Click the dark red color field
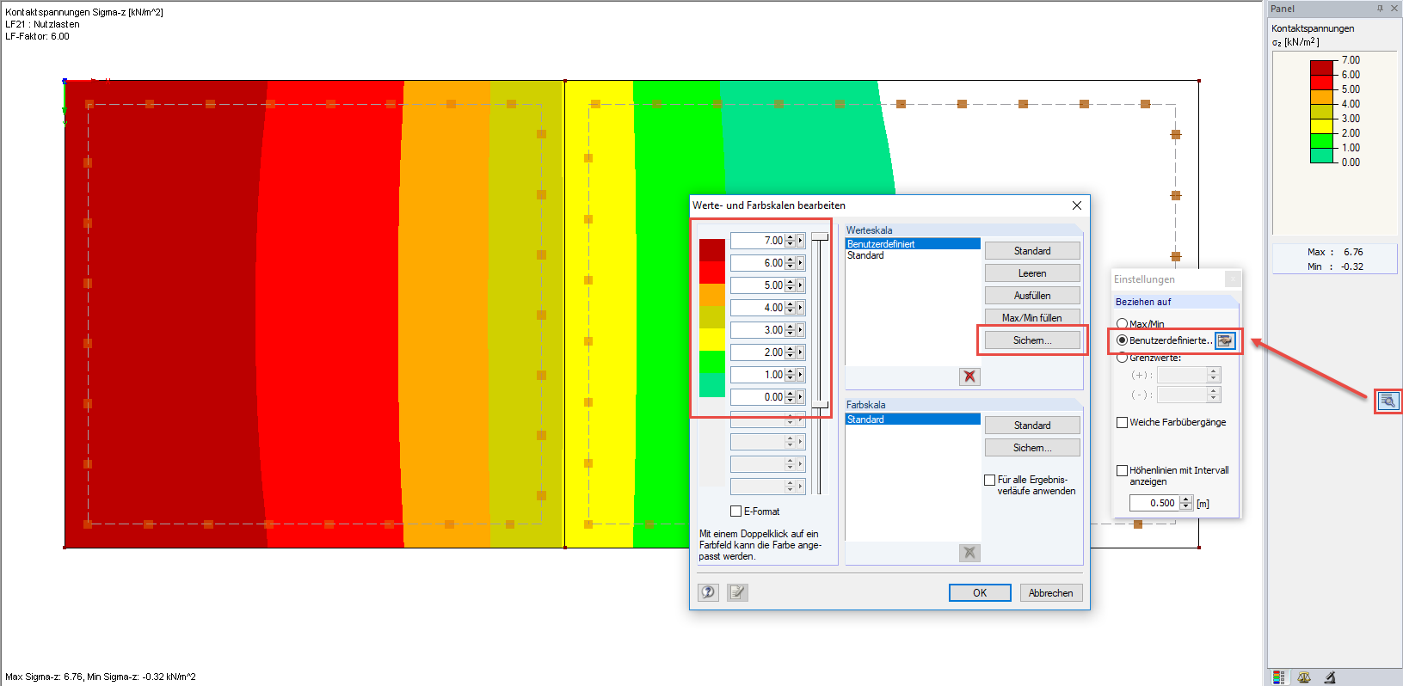This screenshot has width=1403, height=686. coord(712,250)
